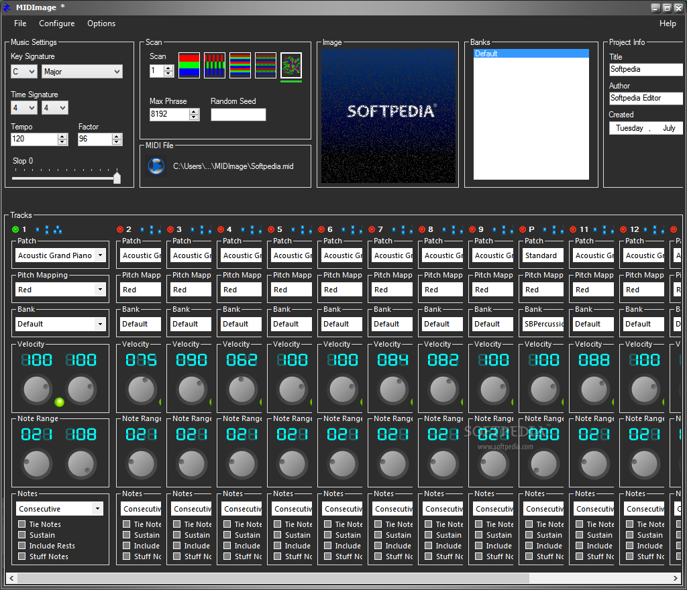The height and width of the screenshot is (590, 687).
Task: Open the File menu
Action: (x=20, y=23)
